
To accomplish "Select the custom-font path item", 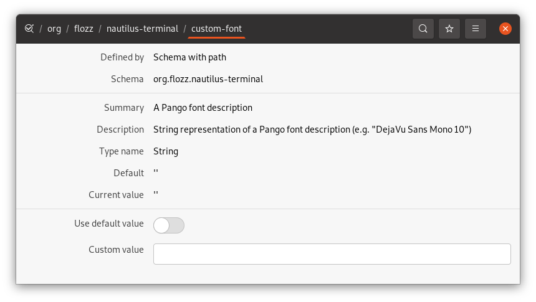I will tap(216, 29).
